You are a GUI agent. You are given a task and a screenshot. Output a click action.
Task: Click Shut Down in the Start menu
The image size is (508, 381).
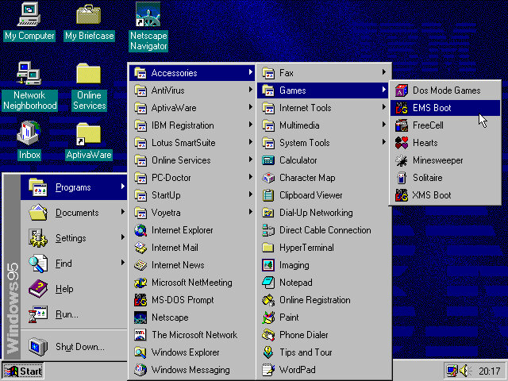click(x=79, y=347)
